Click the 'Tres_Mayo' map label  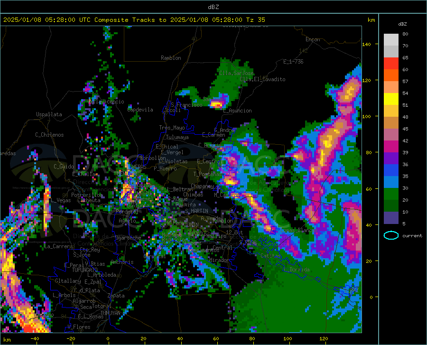172,128
